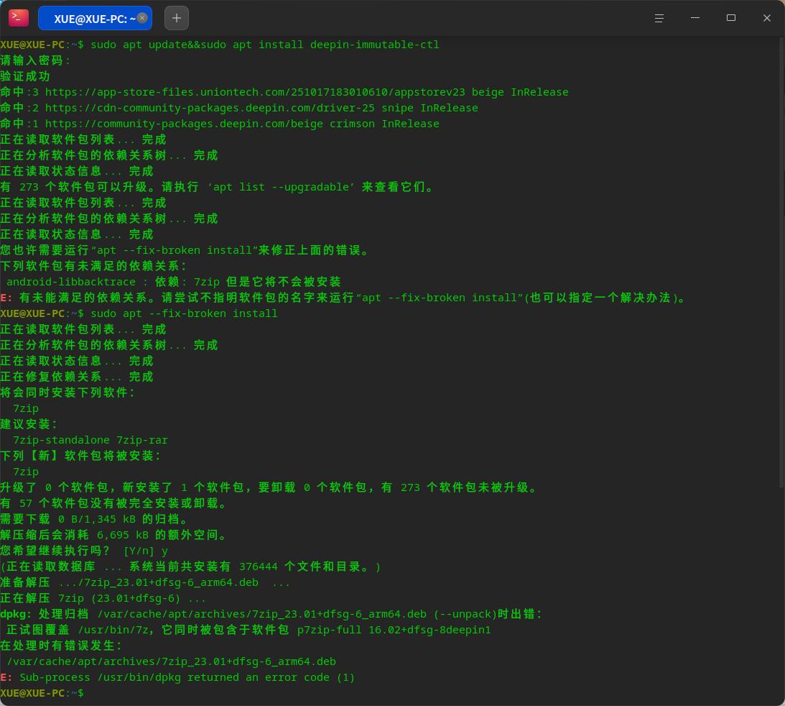
Task: Click '[Y/n] y' confirmation prompt line
Action: (x=84, y=551)
